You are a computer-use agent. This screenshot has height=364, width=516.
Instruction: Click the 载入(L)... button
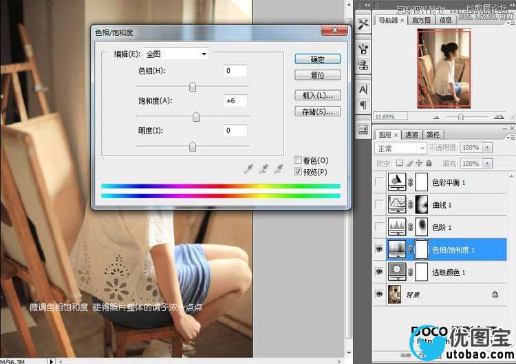coord(317,95)
